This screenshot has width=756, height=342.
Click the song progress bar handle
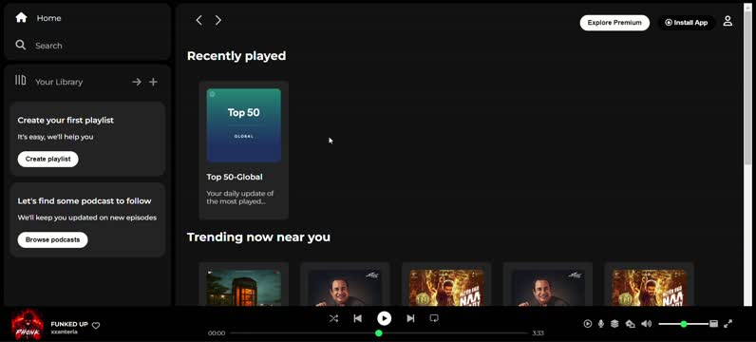click(x=379, y=332)
